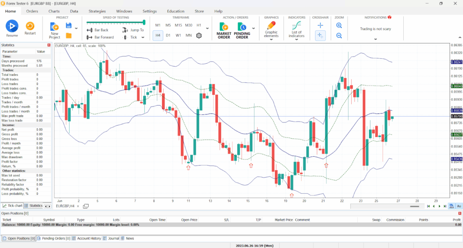Switch the timeframe to M5
Viewport: 463px width, 248px height.
[168, 25]
